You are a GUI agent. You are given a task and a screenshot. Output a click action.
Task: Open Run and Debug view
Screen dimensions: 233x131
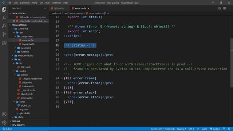click(x=4, y=26)
